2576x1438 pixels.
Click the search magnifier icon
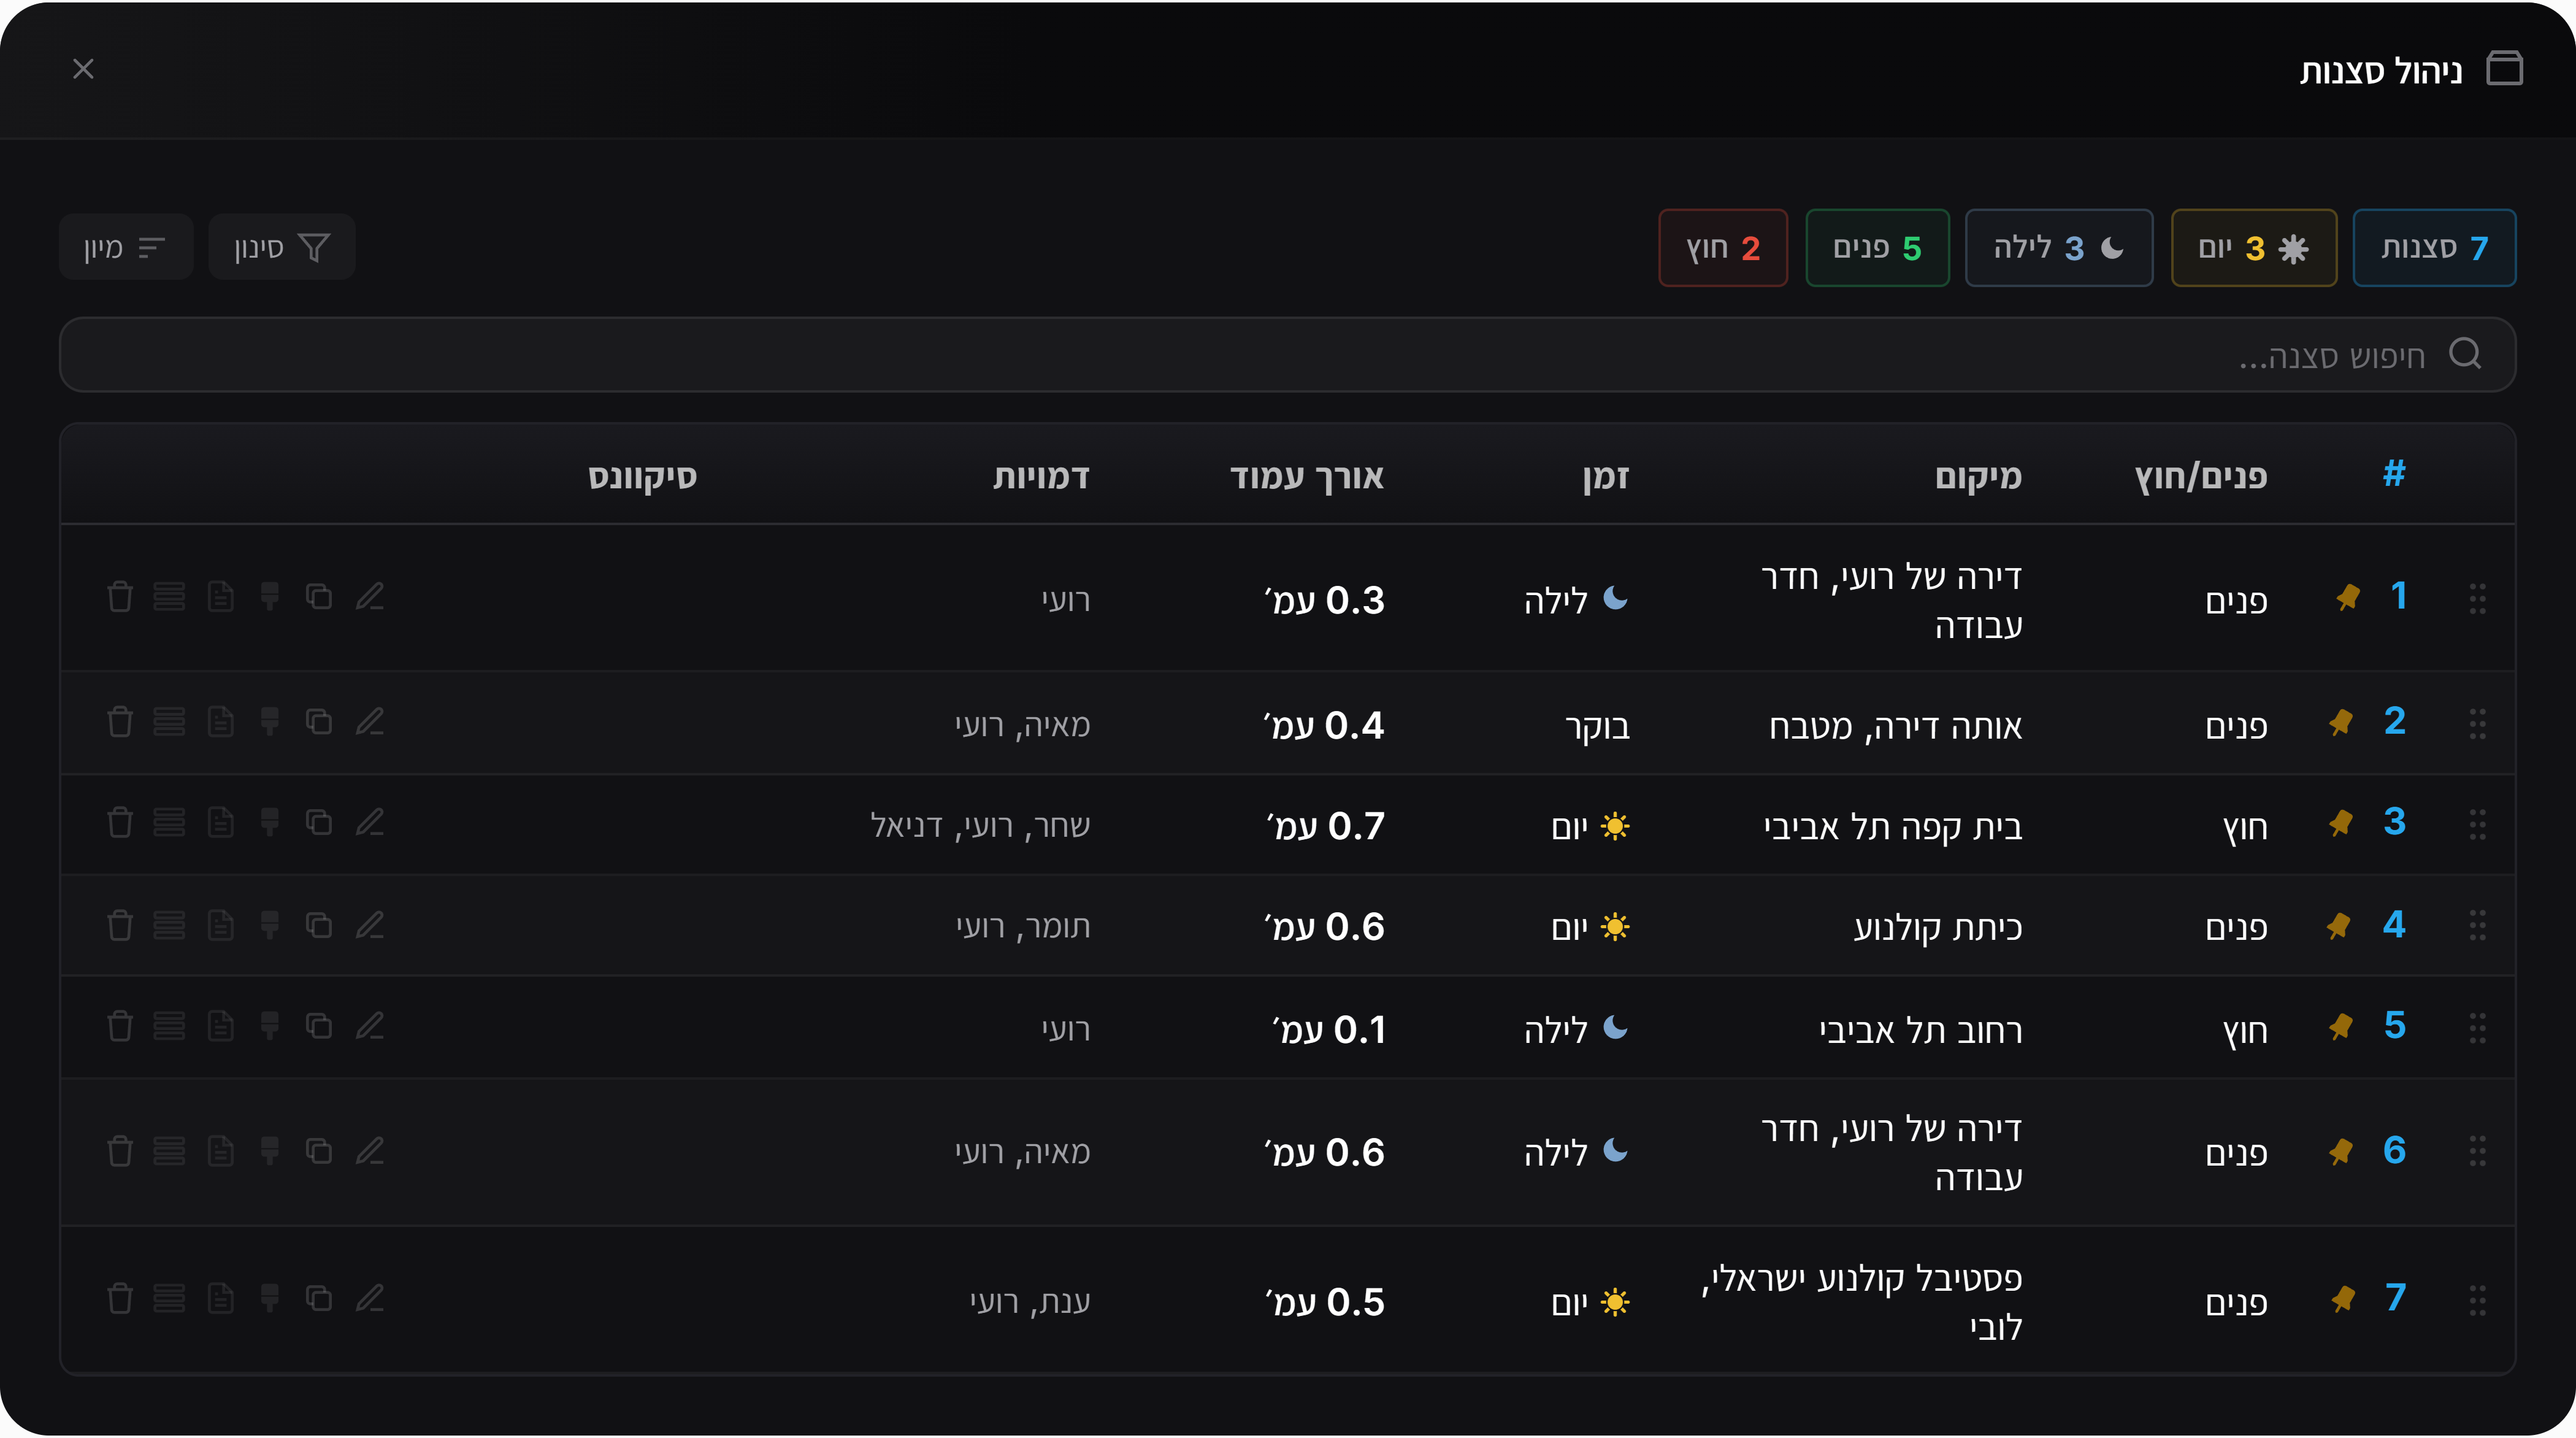[x=2465, y=354]
